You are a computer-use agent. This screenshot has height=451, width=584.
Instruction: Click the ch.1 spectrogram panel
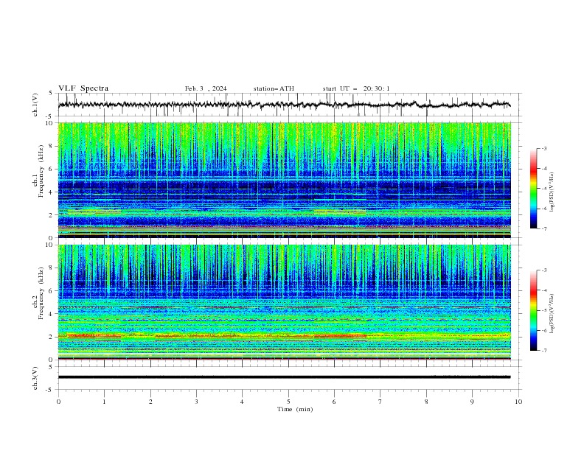(285, 180)
